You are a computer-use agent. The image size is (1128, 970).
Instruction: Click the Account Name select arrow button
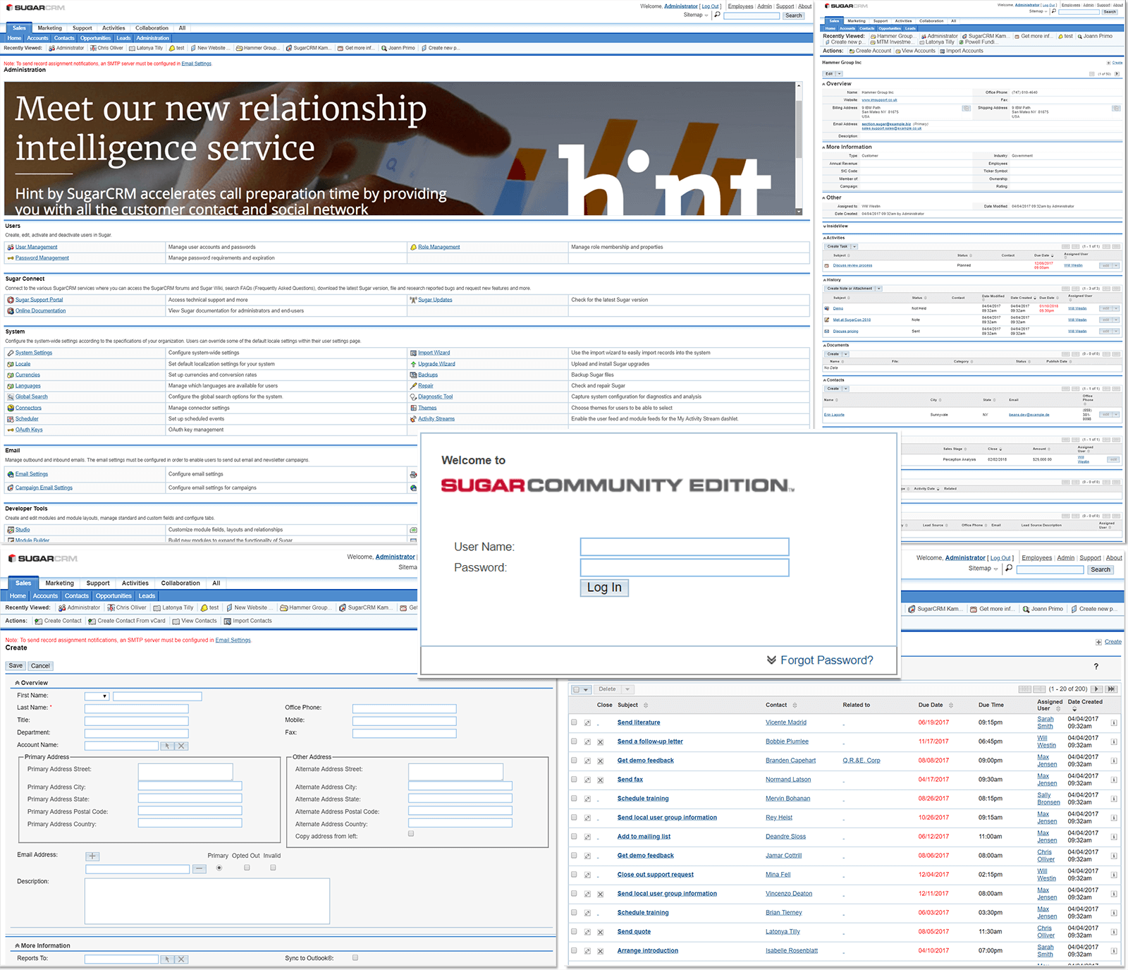(166, 746)
